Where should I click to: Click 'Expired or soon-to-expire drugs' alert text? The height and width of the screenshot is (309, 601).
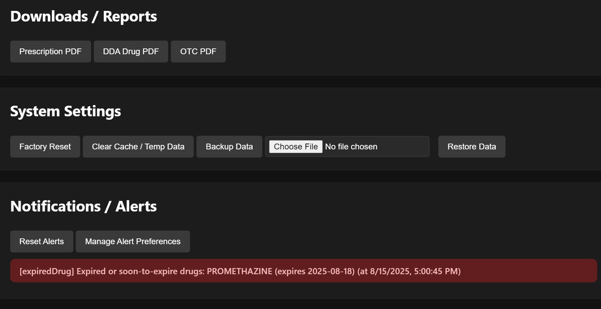141,271
